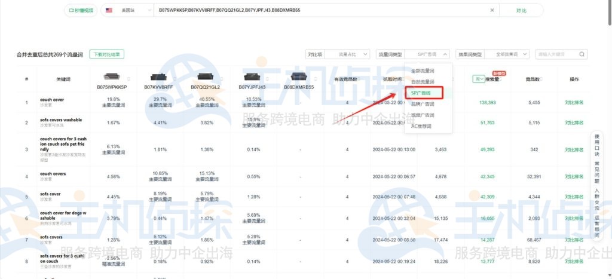Open the 常见问题 side panel link

tap(596, 173)
